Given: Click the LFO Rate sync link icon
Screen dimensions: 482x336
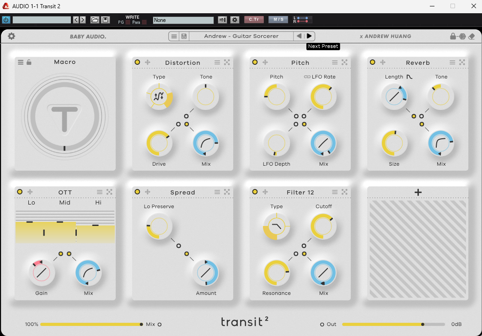Looking at the screenshot, I should point(307,77).
